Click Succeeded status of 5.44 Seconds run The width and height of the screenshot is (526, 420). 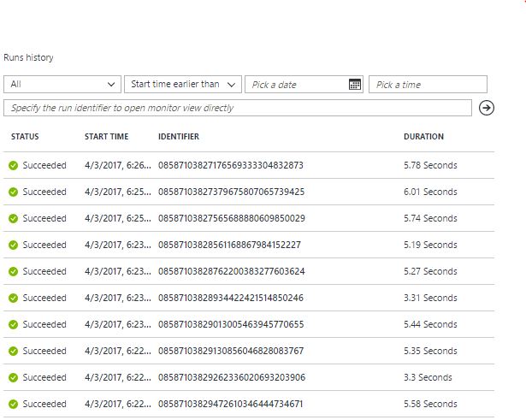[x=44, y=324]
